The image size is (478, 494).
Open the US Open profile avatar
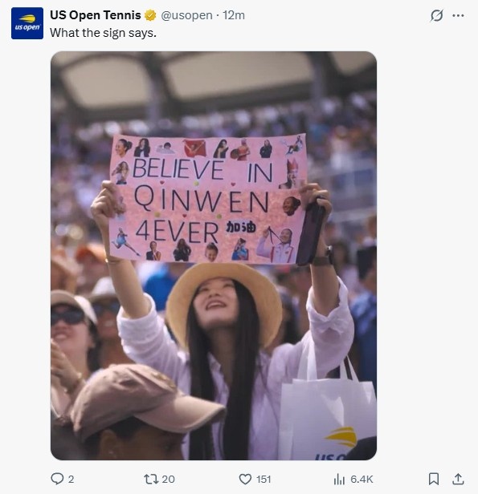coord(27,23)
